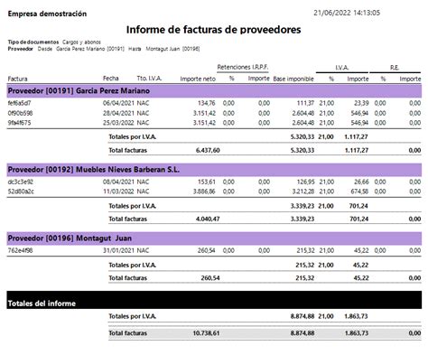Viewport: 428px width, 355px height.
Task: Click taxable base 111,37
Action: [x=305, y=103]
